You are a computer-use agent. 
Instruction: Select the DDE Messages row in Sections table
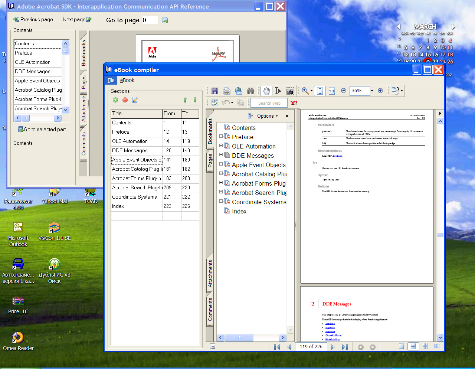click(x=155, y=150)
